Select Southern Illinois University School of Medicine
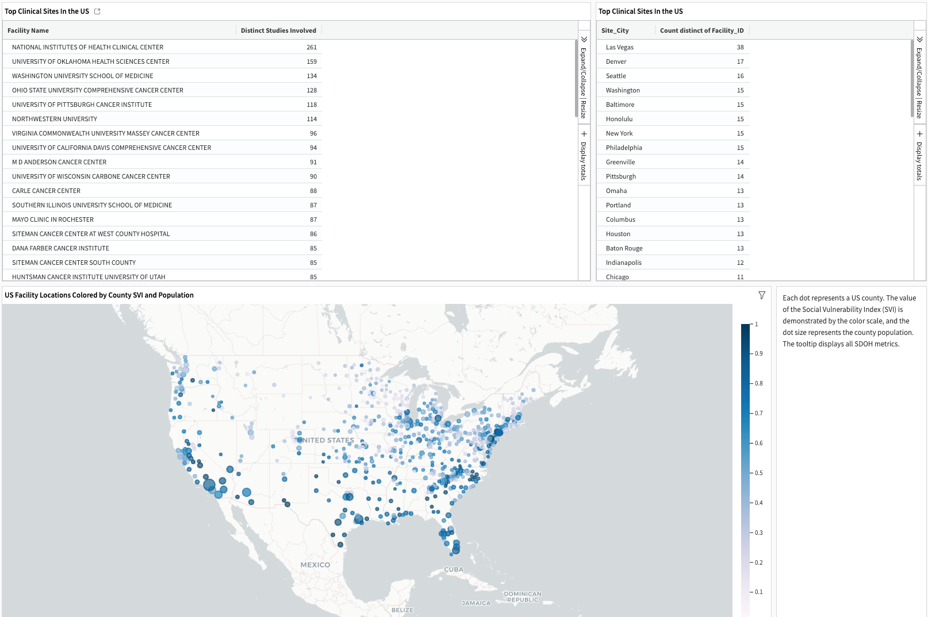 click(x=162, y=205)
